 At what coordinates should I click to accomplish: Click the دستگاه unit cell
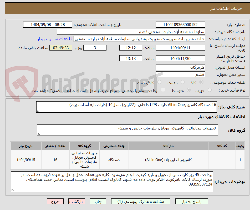tap(114, 160)
